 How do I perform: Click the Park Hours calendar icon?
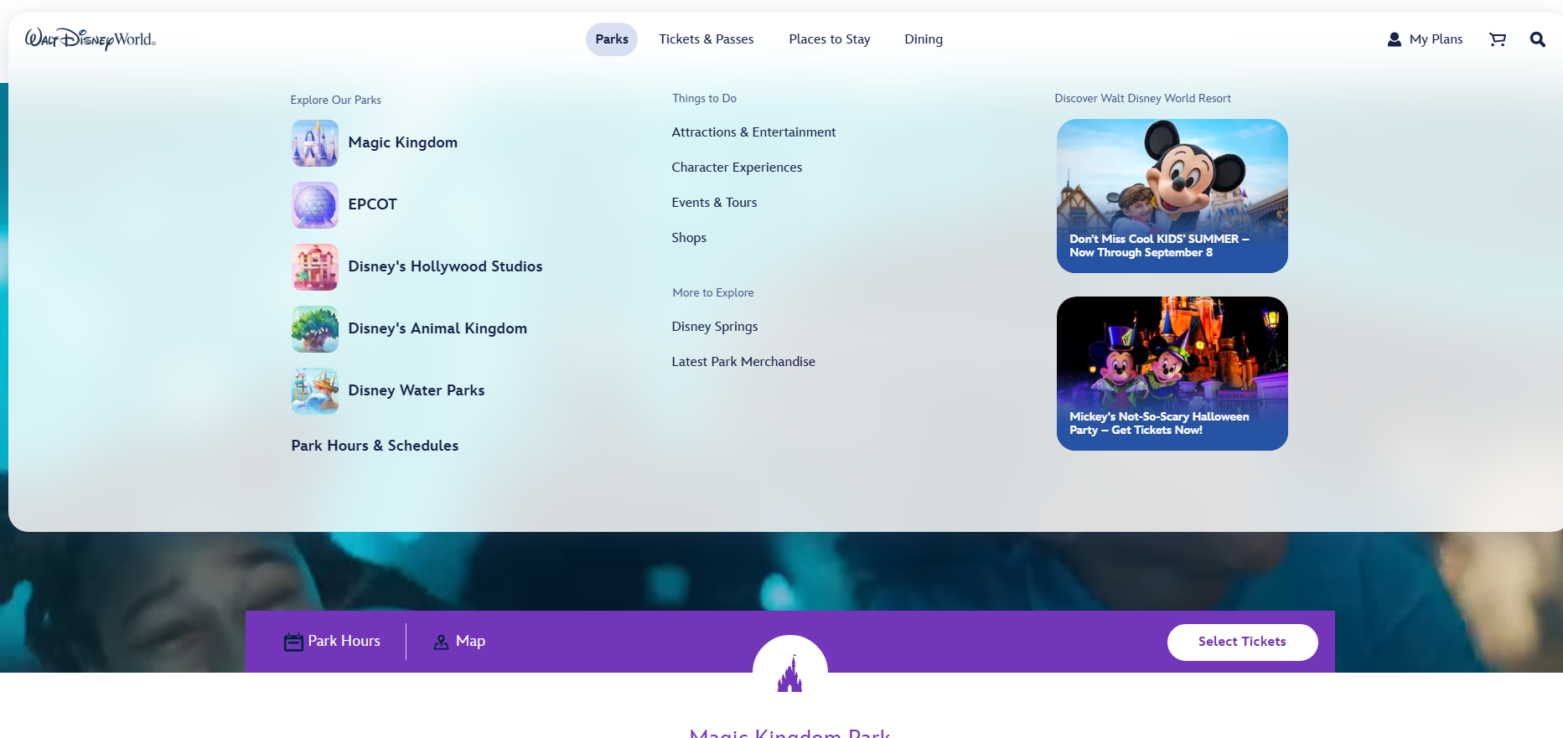pos(293,642)
